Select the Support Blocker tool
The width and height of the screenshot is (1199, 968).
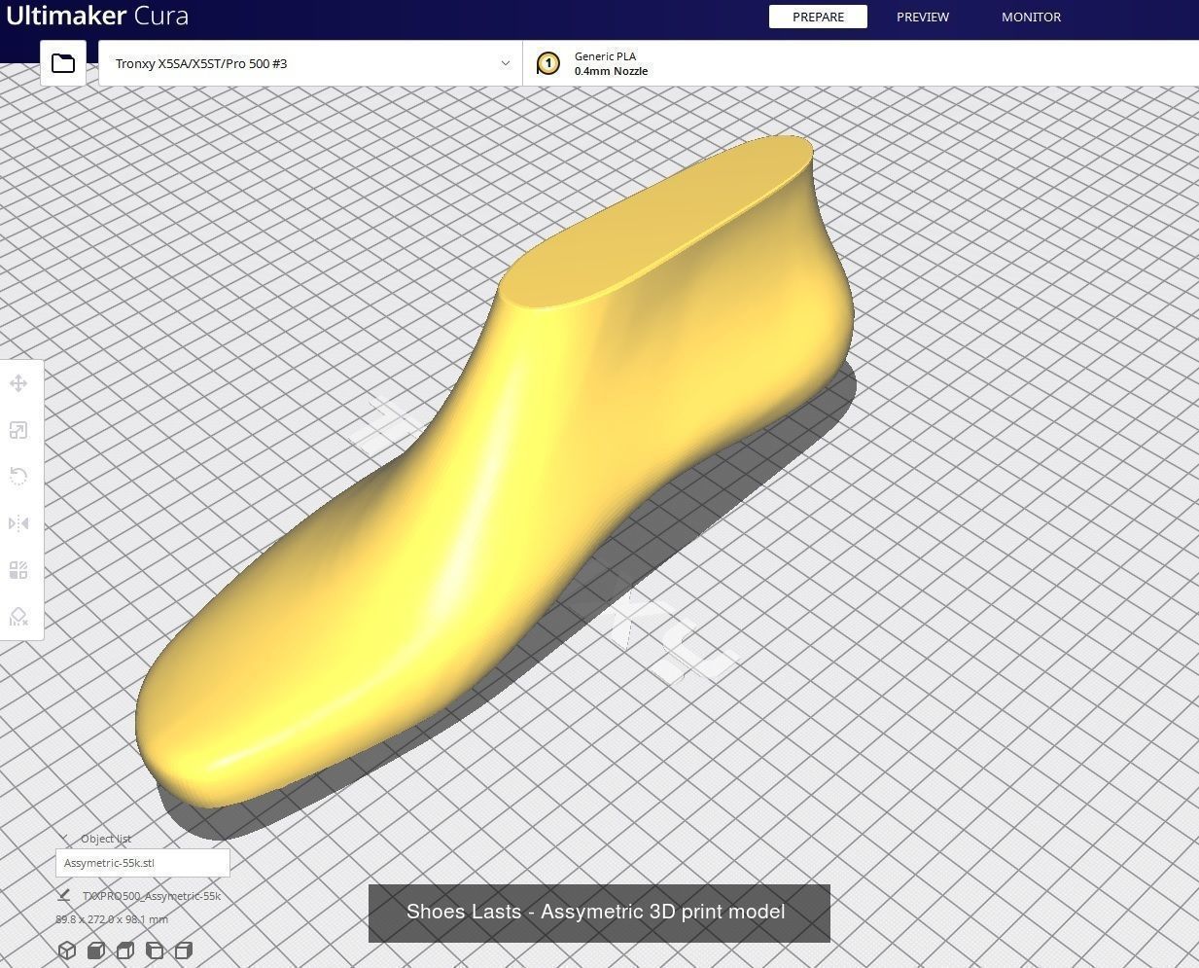(x=18, y=617)
